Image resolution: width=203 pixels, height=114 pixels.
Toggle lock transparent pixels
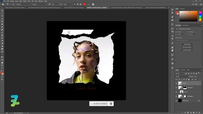click(179, 79)
